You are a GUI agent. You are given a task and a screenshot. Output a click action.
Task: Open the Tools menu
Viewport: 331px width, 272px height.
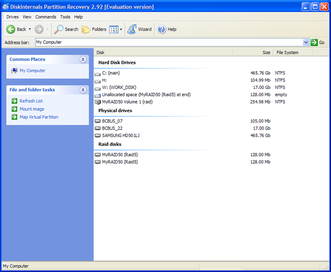(65, 17)
